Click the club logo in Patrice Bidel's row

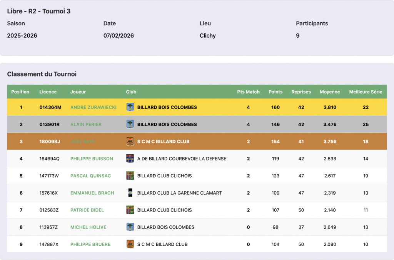[x=130, y=210]
